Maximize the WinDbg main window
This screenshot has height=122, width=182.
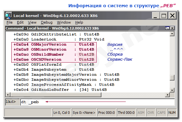click(164, 15)
